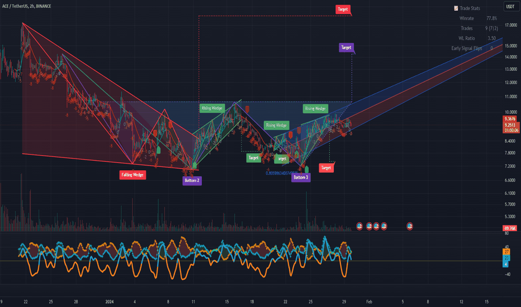
Task: Click the 15.0000 price scale level
Action: [x=511, y=46]
